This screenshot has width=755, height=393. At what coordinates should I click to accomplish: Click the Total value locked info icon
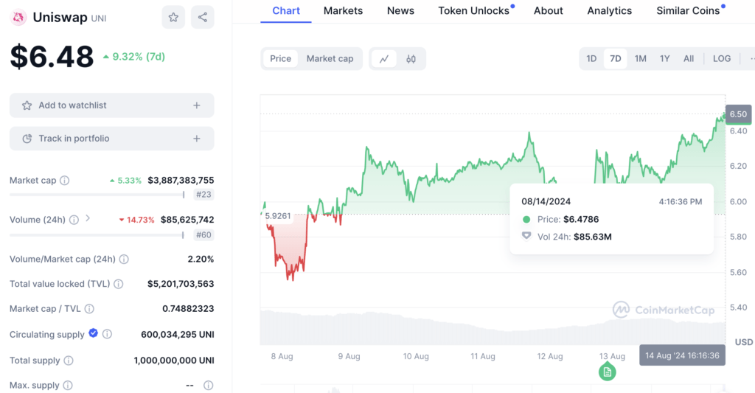point(119,284)
